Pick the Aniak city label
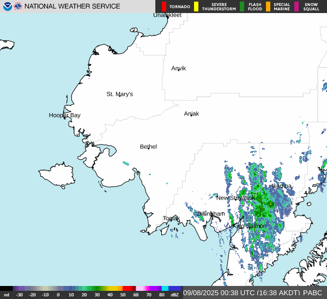Viewport: 327px width, 299px height. [x=191, y=114]
